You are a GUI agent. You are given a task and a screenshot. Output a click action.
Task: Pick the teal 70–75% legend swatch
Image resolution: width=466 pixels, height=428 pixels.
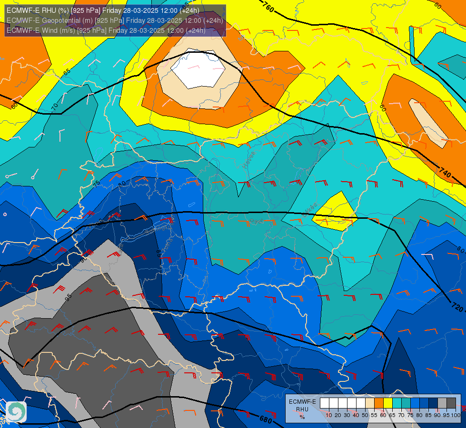tap(406, 403)
